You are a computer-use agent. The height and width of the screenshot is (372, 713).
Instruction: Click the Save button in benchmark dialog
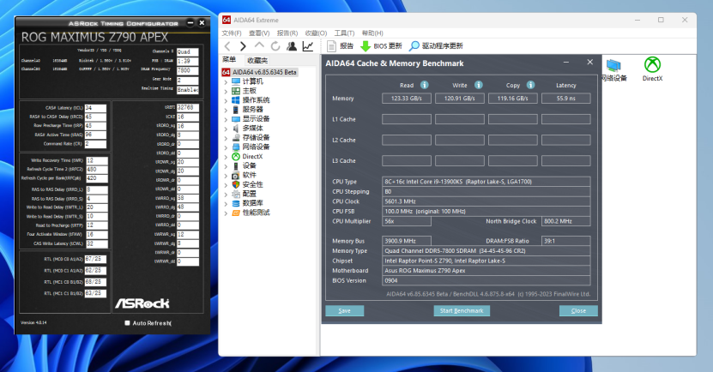pos(345,310)
